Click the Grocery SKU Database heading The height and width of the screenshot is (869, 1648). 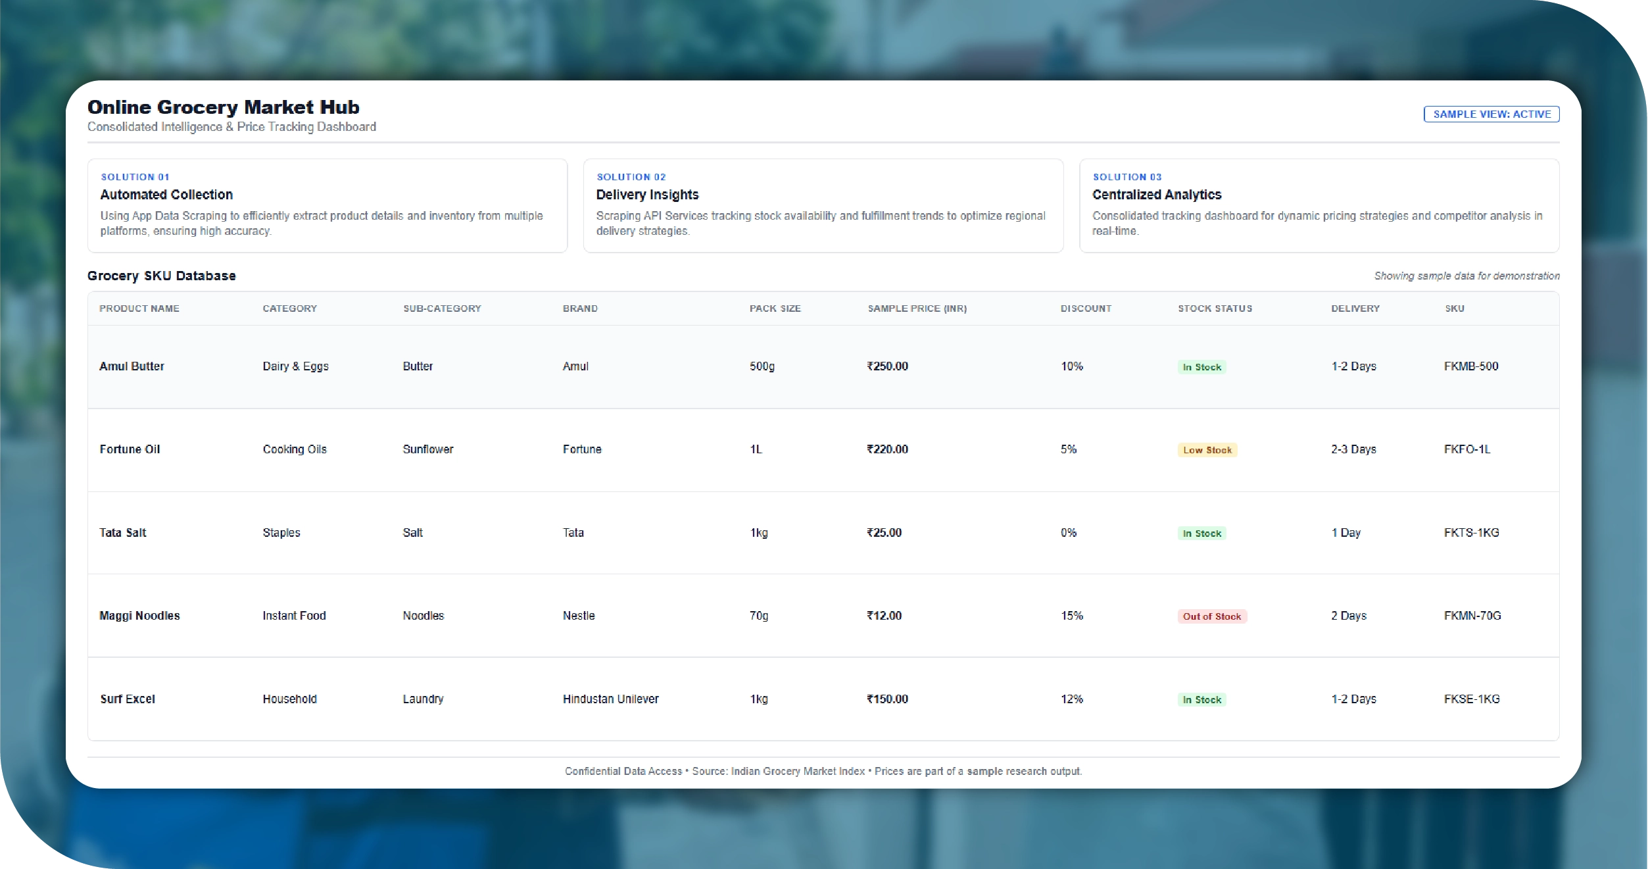(x=161, y=276)
